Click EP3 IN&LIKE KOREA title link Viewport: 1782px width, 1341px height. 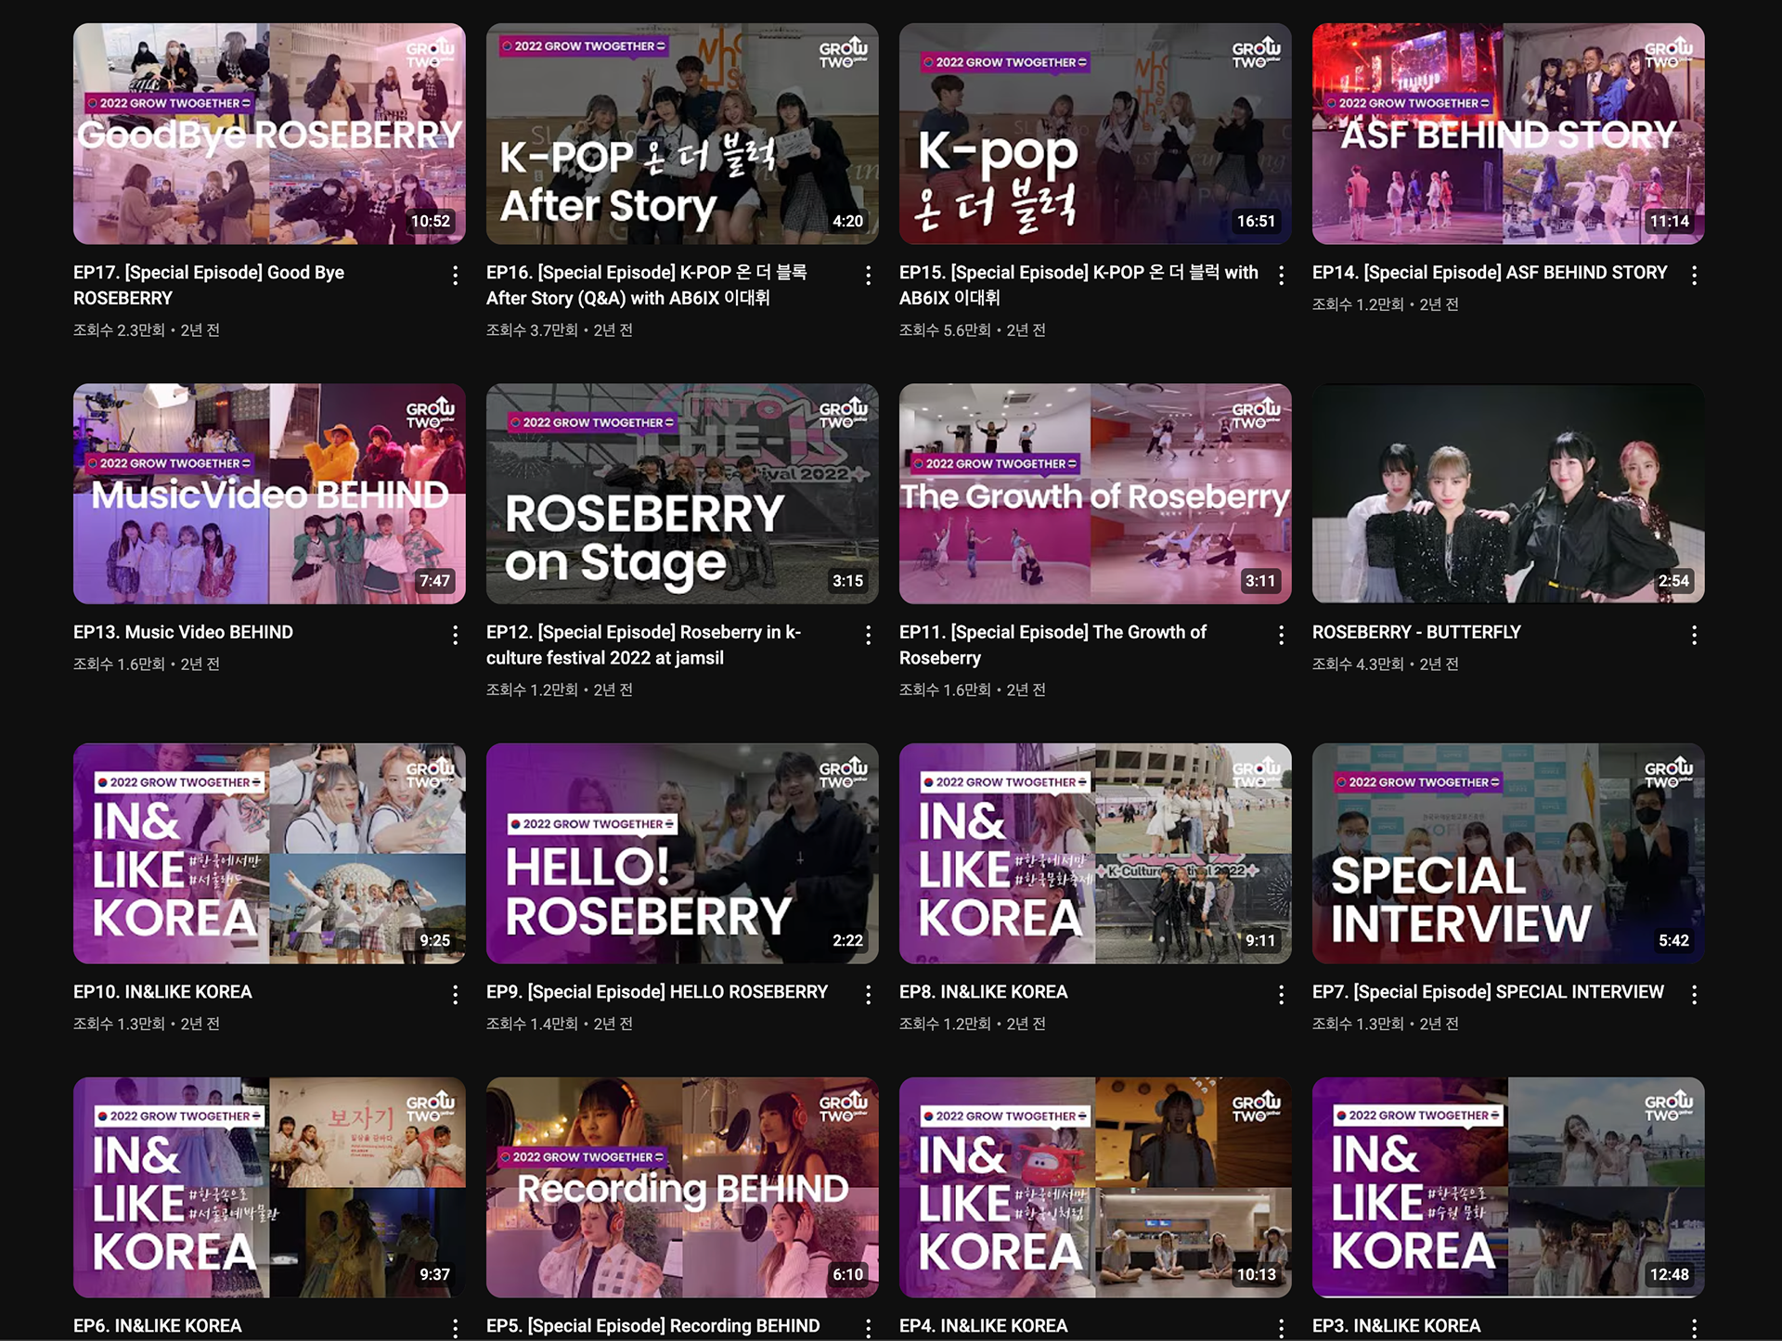click(1396, 1325)
